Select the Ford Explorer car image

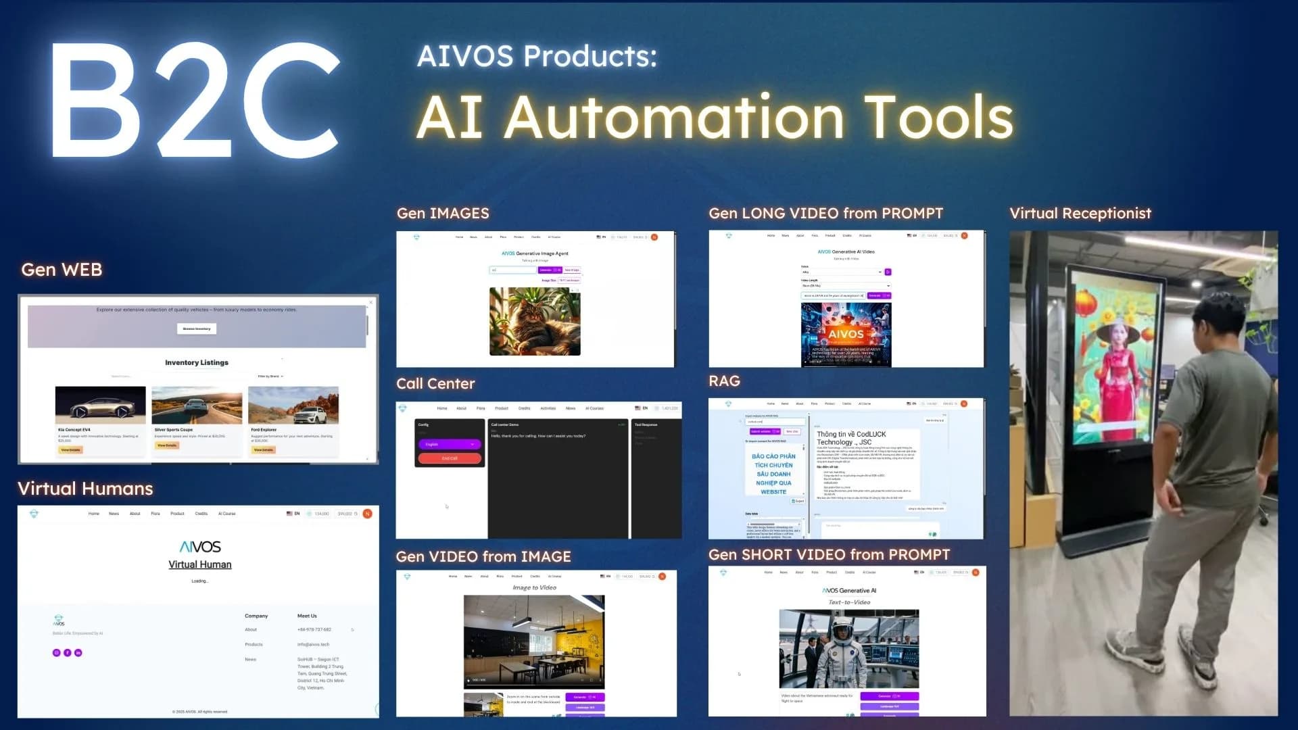(x=293, y=405)
